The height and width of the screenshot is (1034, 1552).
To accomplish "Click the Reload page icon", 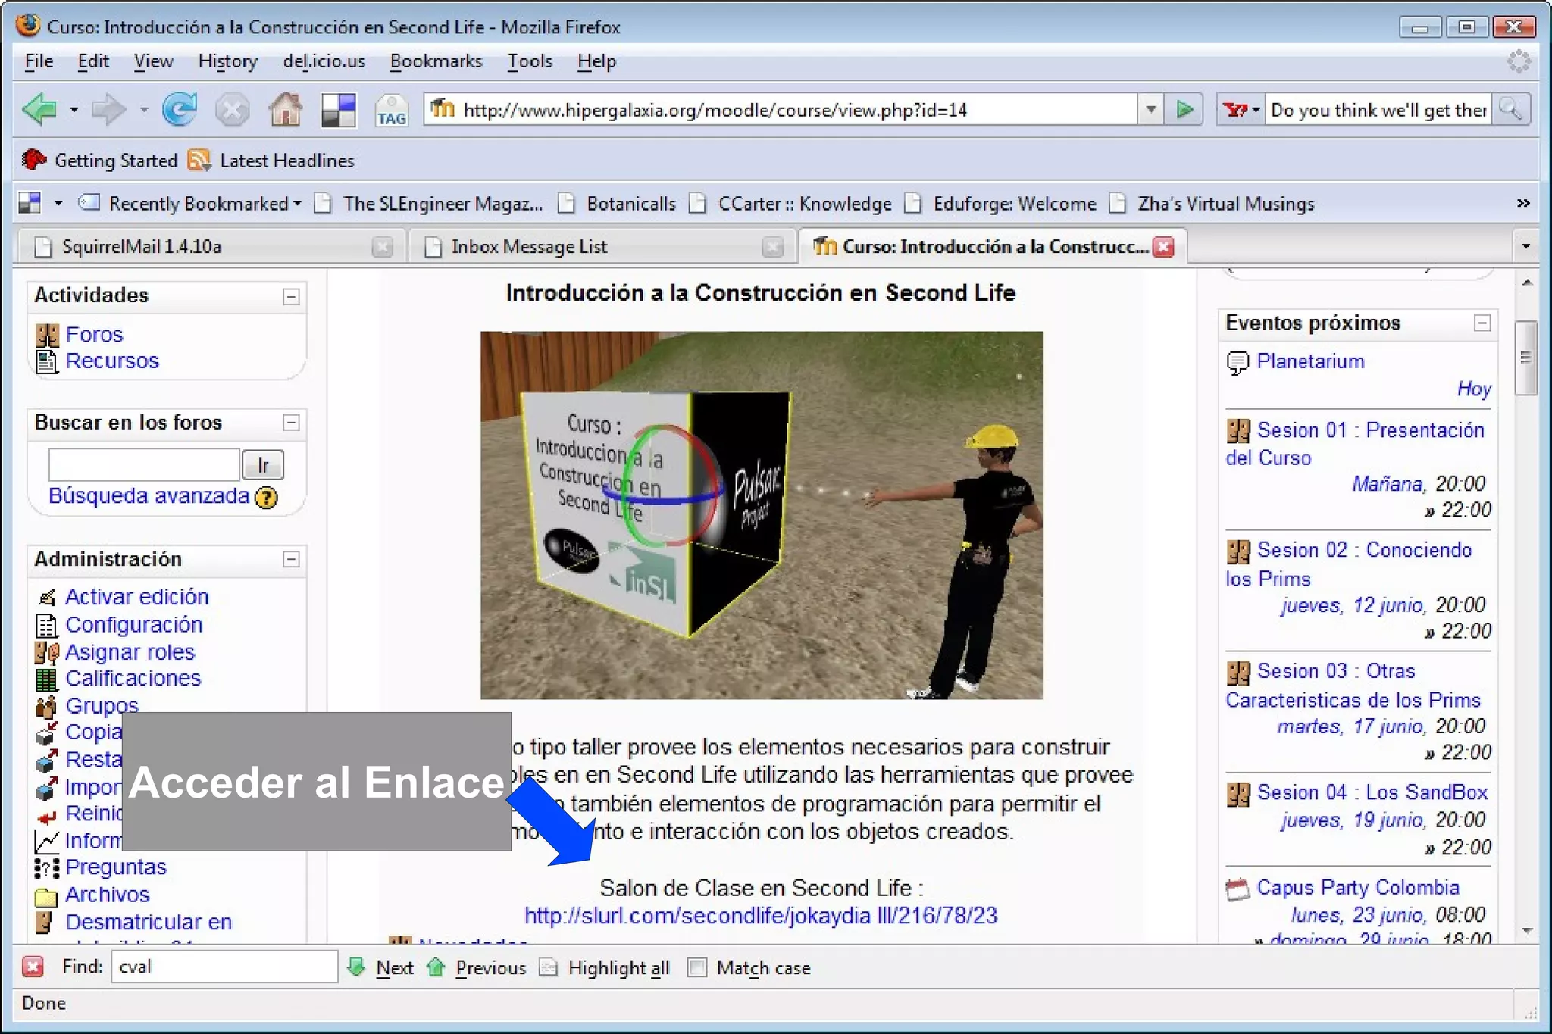I will (180, 110).
